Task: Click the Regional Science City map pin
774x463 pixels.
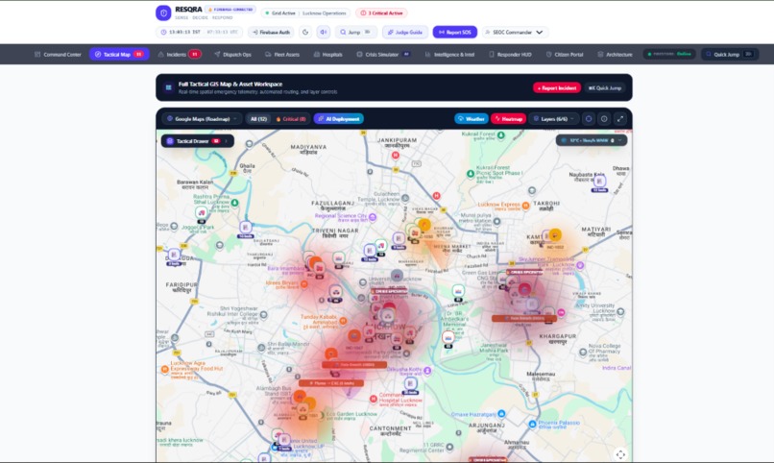Action: (x=373, y=217)
